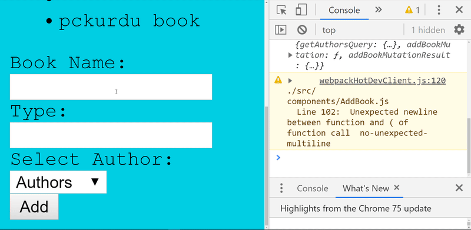Open the Authors select dropdown
This screenshot has width=471, height=230.
click(x=58, y=182)
